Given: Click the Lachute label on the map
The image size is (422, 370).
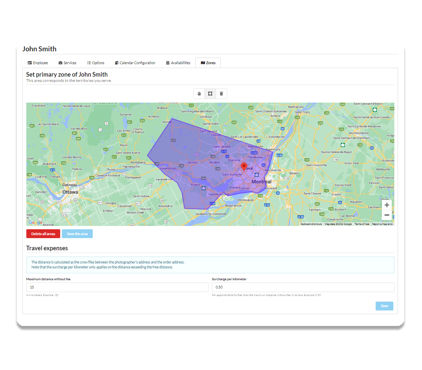Looking at the screenshot, I should 192,162.
